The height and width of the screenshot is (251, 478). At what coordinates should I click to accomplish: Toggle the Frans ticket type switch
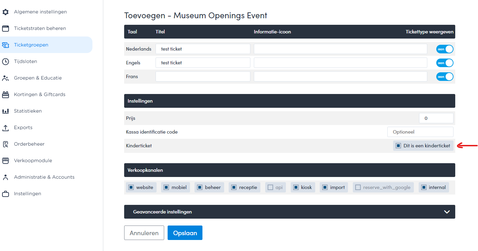coord(445,77)
